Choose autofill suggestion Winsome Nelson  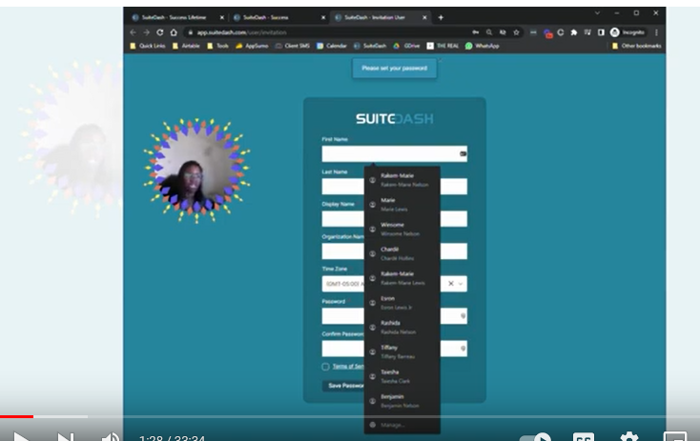click(402, 230)
